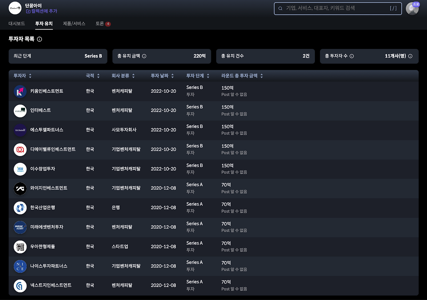
Task: Sort table by 투자 단계 column
Action: [198, 76]
